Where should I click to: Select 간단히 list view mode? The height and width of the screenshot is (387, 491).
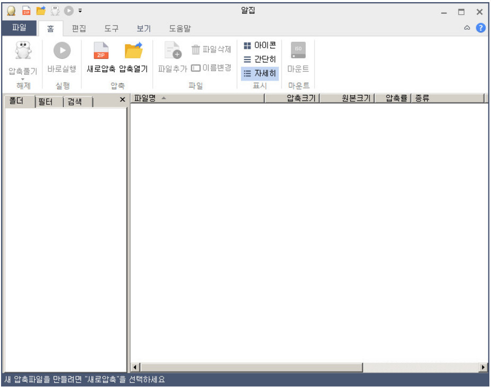coord(260,59)
